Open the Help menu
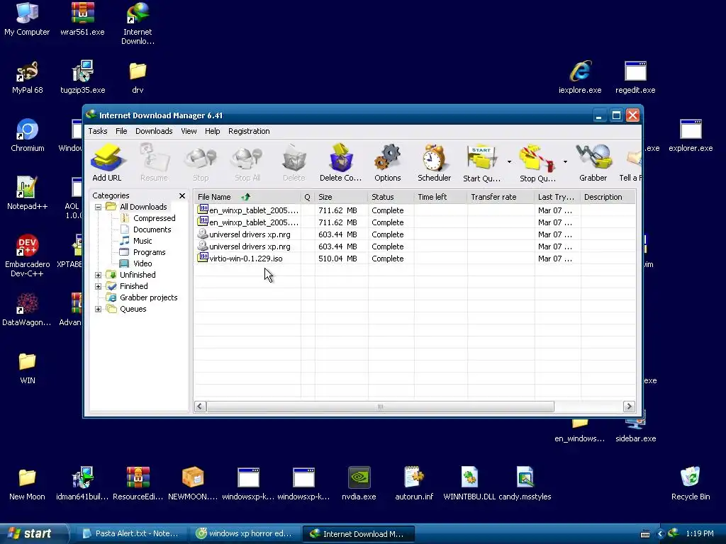This screenshot has width=726, height=544. [x=213, y=131]
